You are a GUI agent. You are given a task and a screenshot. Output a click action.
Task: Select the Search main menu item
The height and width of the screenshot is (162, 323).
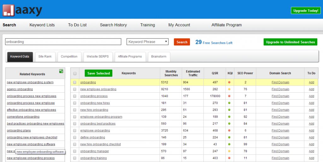pos(9,25)
